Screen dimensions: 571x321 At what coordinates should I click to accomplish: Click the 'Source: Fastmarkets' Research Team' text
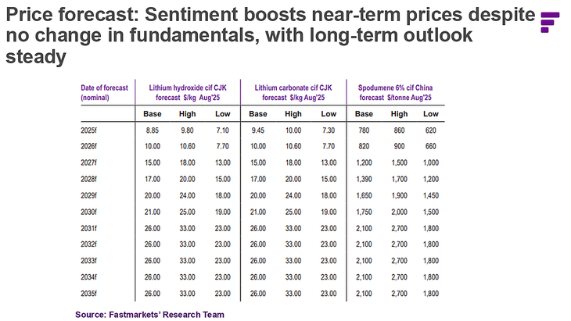pyautogui.click(x=149, y=314)
